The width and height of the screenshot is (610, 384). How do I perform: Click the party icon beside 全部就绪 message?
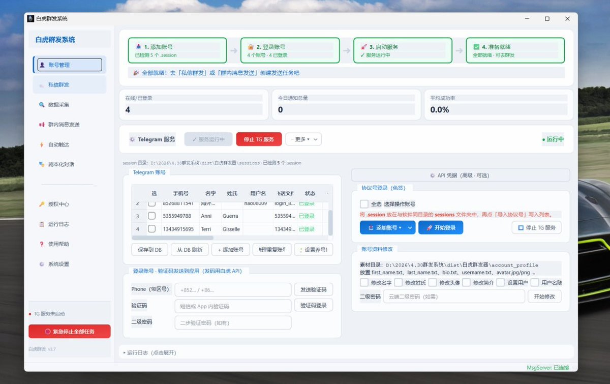click(136, 73)
